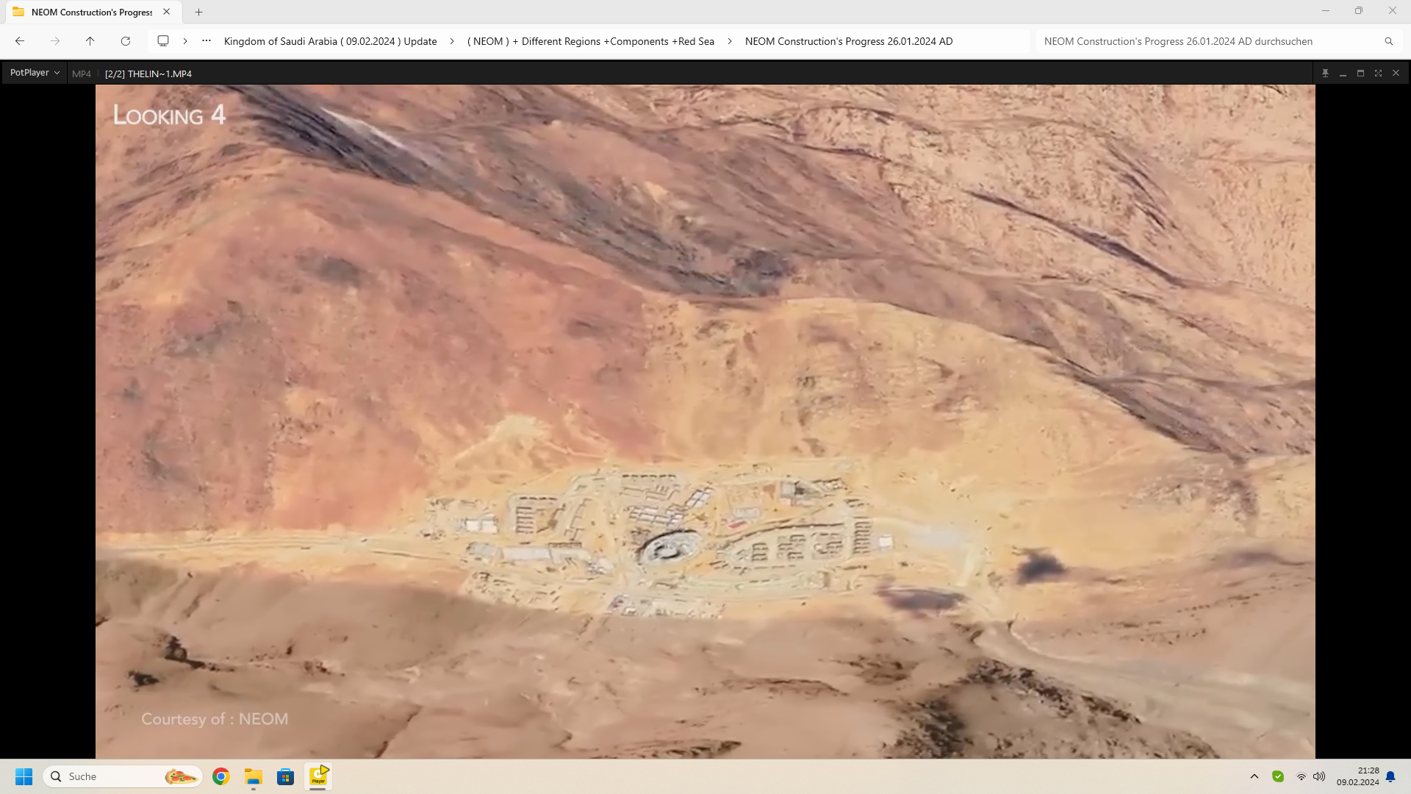Expand chevron after the NEOM Different Regions breadcrumb

[730, 41]
